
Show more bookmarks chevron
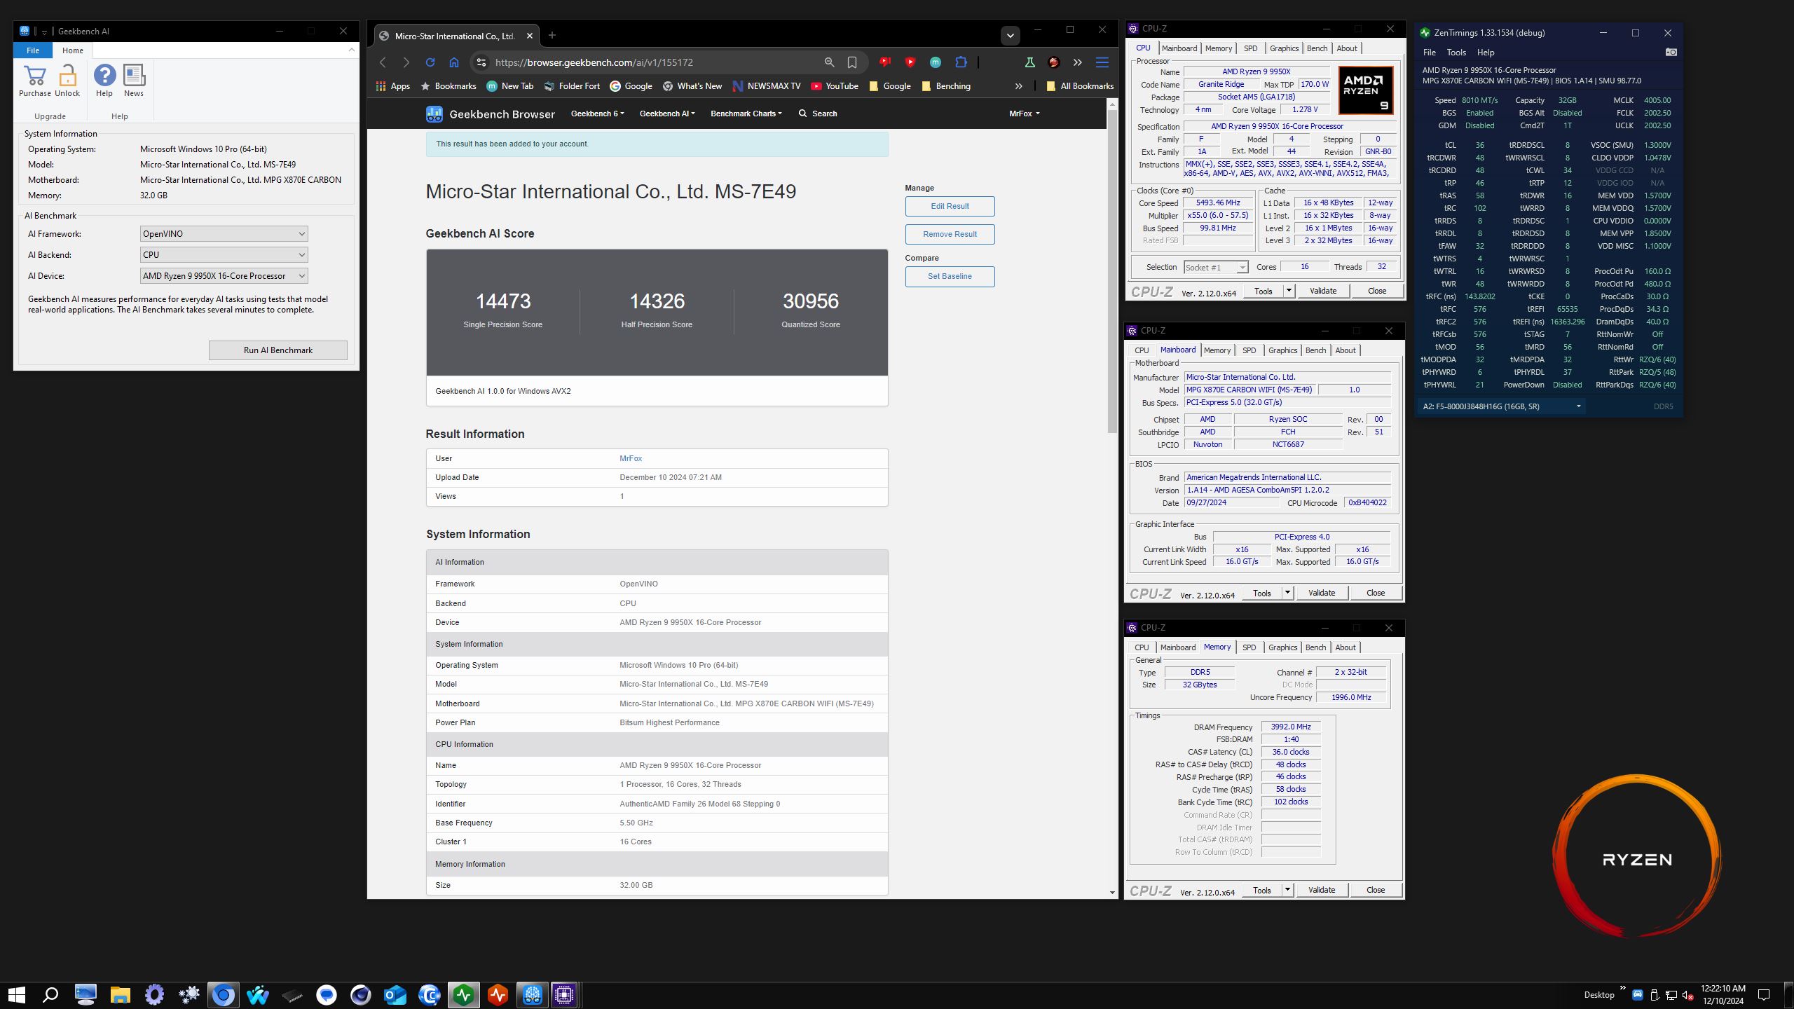1018,86
